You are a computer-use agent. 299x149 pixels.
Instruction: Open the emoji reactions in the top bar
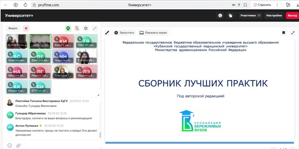tap(220, 15)
